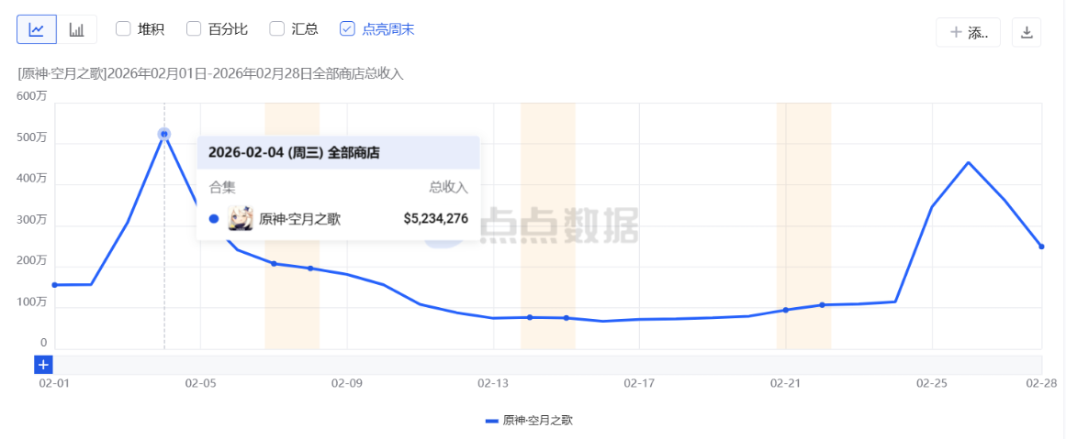Click the $5,234,276 revenue value
1066x439 pixels.
pos(436,218)
